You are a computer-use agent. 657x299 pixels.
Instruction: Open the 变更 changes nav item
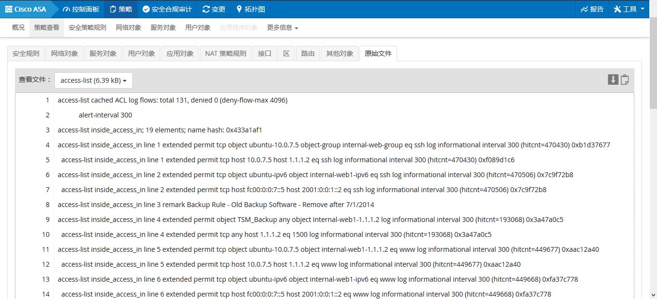pos(214,9)
